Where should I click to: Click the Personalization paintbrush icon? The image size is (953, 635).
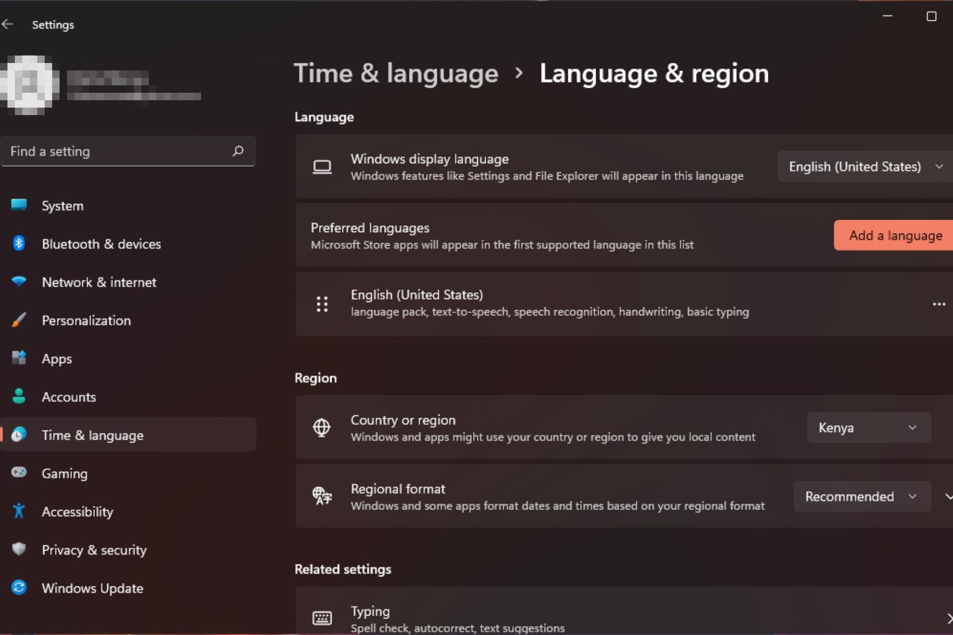pos(19,320)
